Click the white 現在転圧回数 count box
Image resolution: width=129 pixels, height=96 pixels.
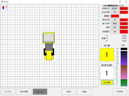click(x=107, y=73)
